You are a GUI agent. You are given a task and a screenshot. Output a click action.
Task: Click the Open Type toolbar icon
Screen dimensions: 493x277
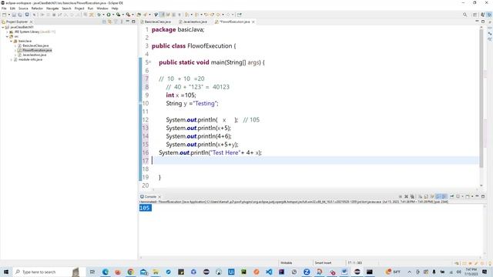click(x=139, y=15)
